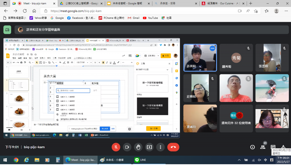Screen dimensions: 291x167
Task: View site information via the lock icon
Action: [46, 11]
